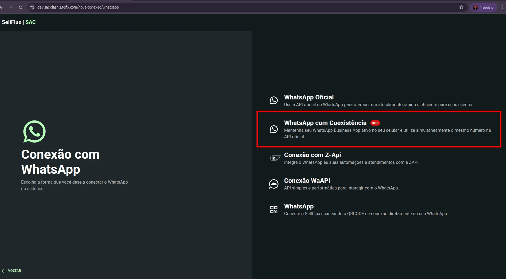Open the Trabalho profile button

(483, 7)
